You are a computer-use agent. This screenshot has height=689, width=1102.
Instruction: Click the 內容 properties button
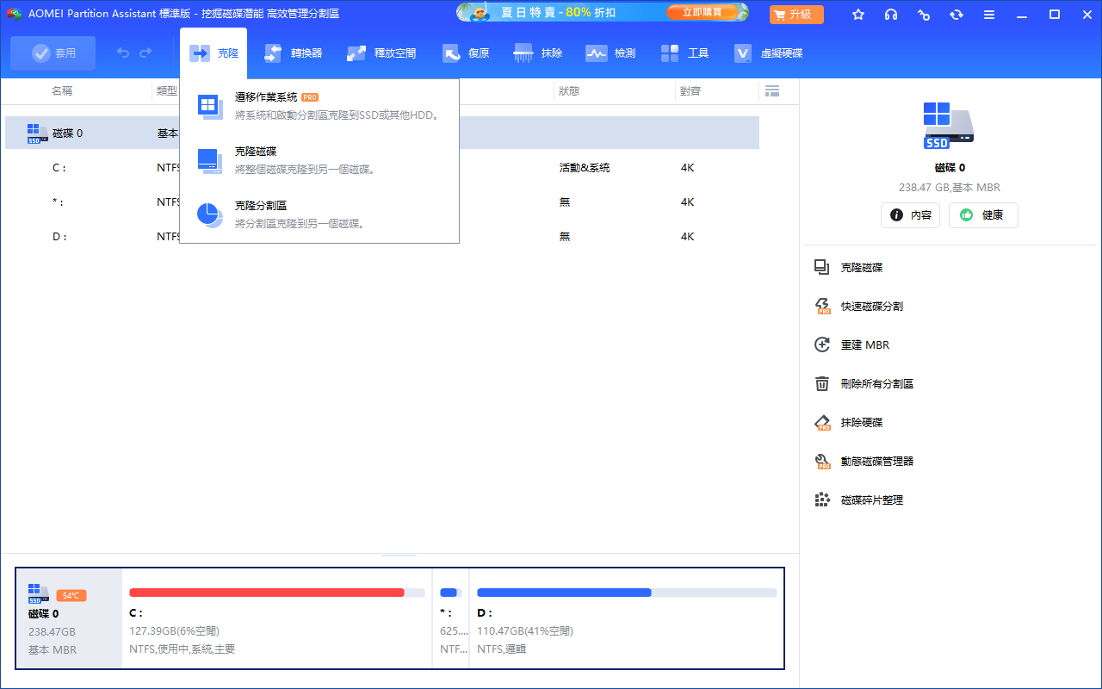(910, 215)
